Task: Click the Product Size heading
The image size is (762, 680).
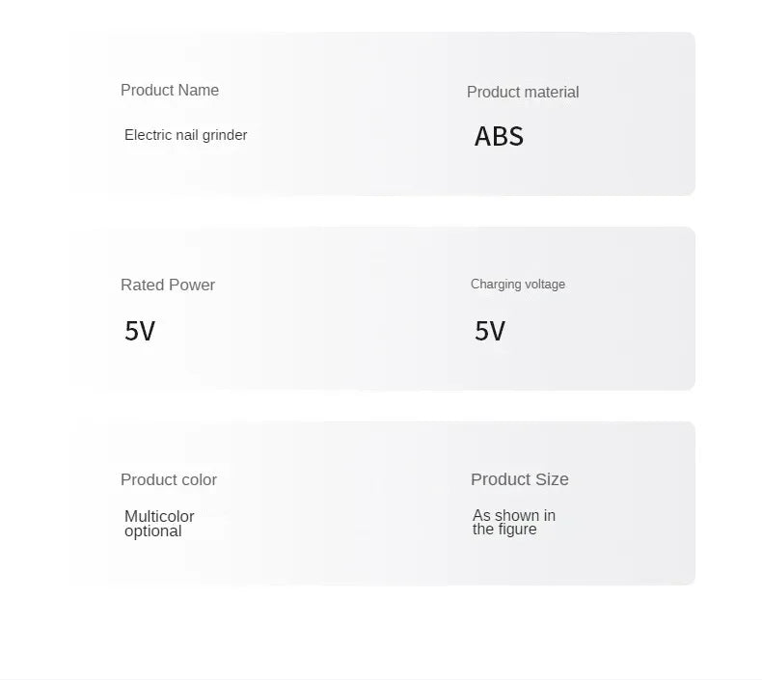Action: (520, 479)
